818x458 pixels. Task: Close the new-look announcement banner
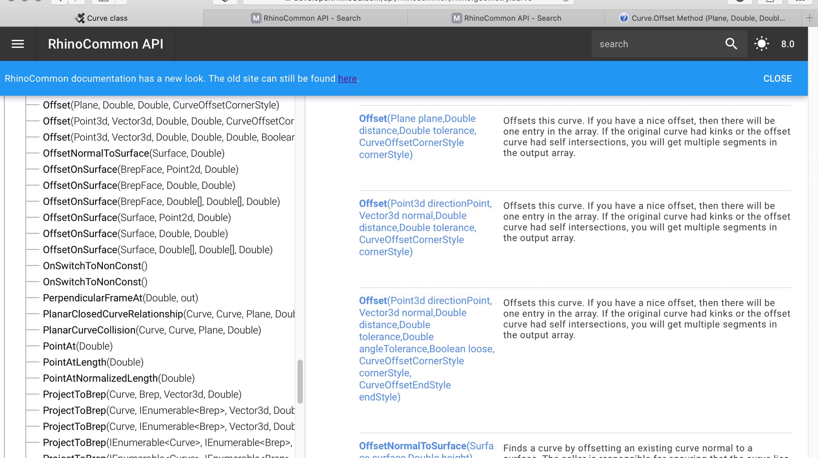tap(777, 78)
